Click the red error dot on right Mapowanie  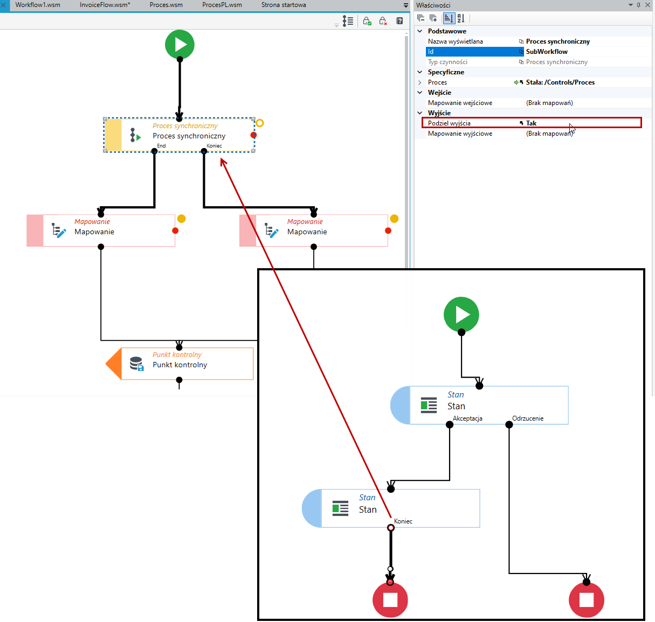(388, 230)
